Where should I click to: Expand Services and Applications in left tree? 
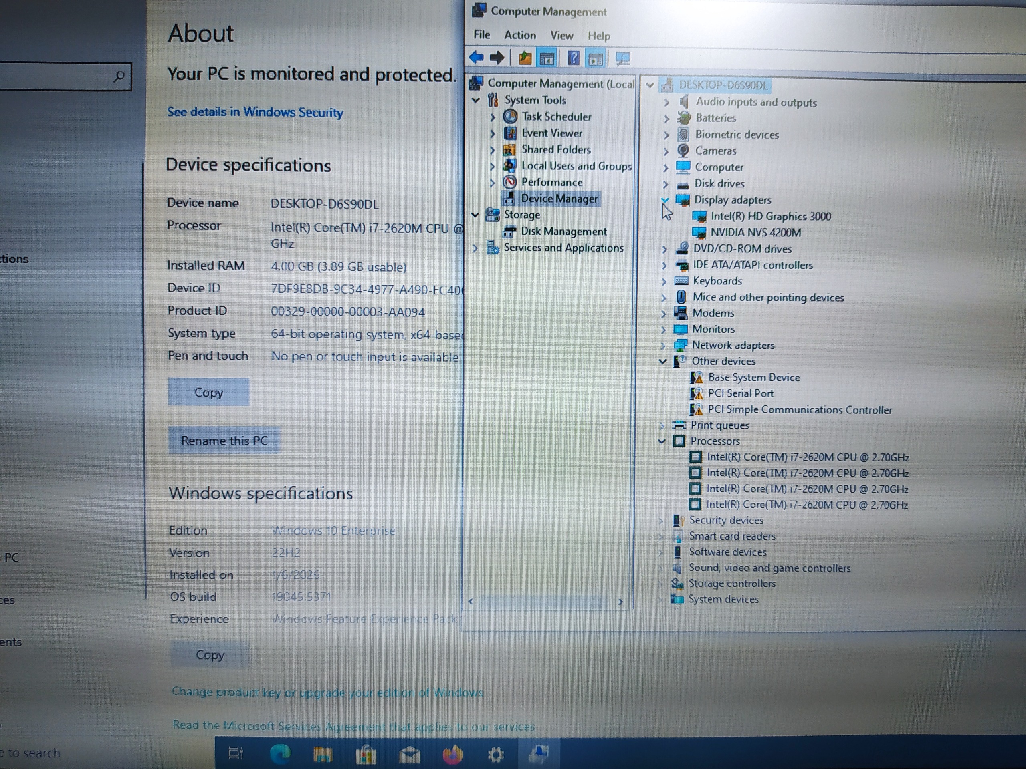point(475,248)
